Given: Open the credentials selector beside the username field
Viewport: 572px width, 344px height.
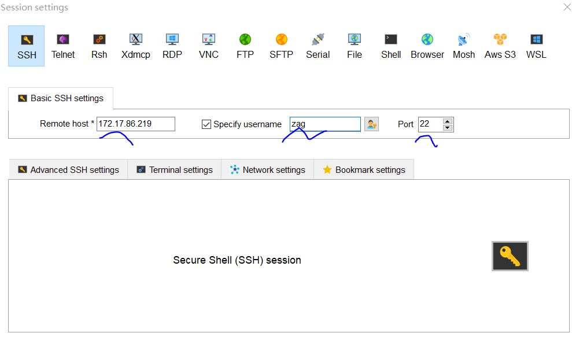Looking at the screenshot, I should [x=371, y=124].
